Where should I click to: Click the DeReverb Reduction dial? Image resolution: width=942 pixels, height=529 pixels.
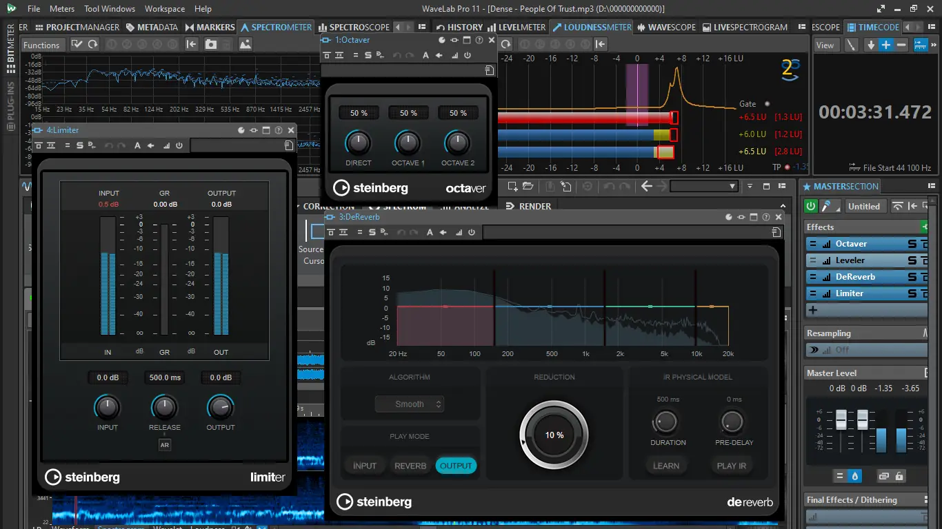click(x=554, y=435)
